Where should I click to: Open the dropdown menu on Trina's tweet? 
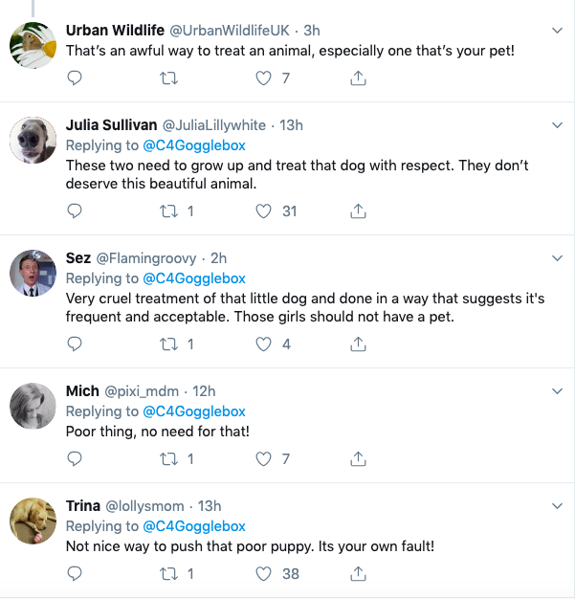(558, 505)
